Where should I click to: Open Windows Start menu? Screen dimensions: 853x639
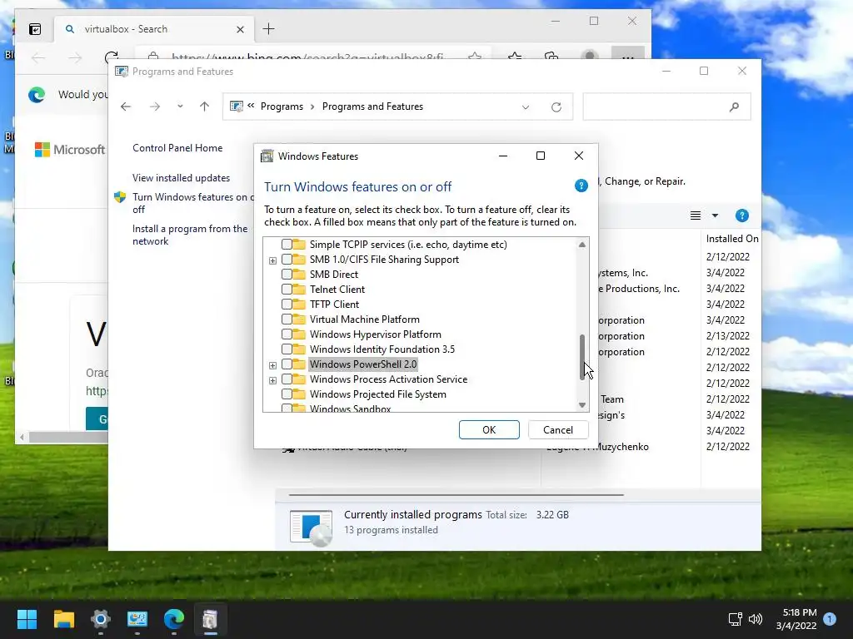coord(27,619)
